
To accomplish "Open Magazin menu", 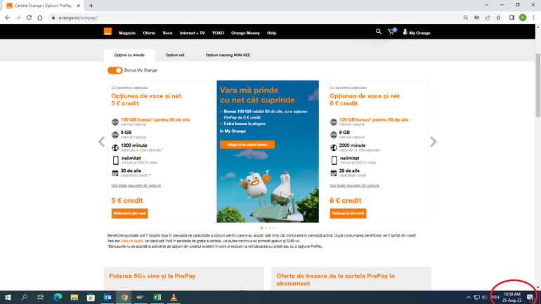I will click(x=127, y=33).
